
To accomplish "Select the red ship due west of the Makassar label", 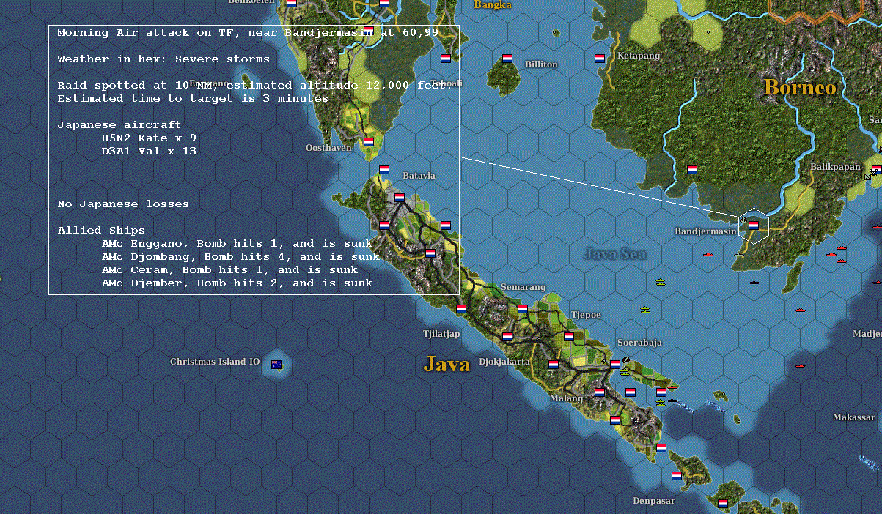I will [x=800, y=365].
